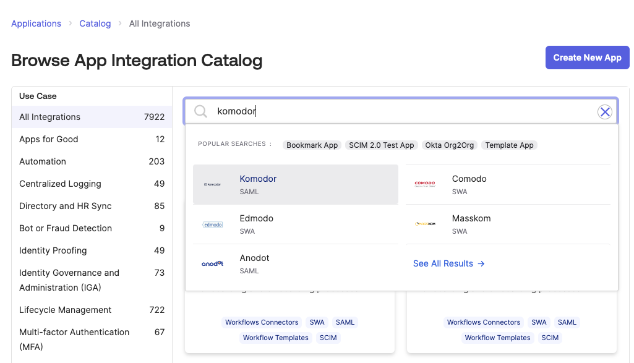Click SAML tag on left card
The width and height of the screenshot is (634, 363).
tap(345, 322)
